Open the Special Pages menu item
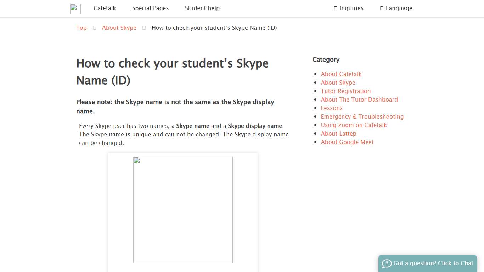This screenshot has width=484, height=272. click(150, 8)
